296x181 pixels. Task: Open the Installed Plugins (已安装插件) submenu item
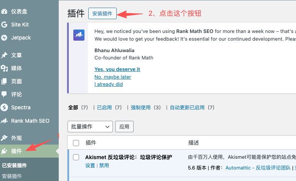pyautogui.click(x=15, y=166)
